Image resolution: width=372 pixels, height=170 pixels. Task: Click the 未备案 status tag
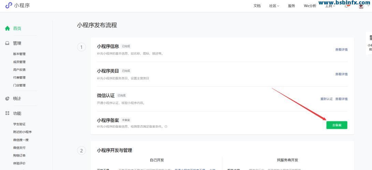[126, 120]
